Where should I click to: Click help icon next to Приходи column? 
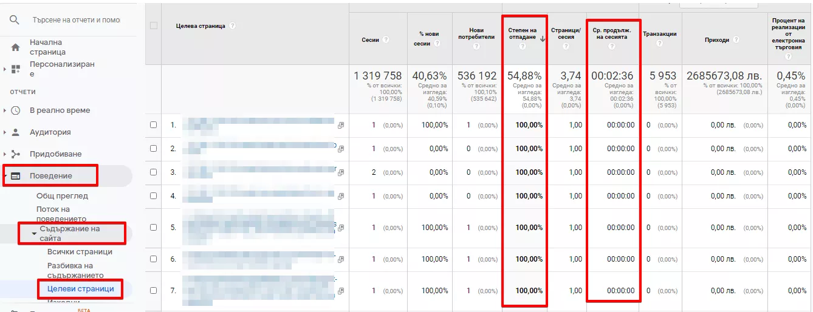(x=736, y=40)
